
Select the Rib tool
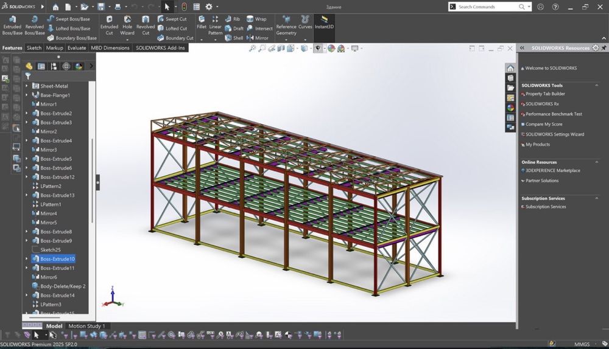pos(232,19)
